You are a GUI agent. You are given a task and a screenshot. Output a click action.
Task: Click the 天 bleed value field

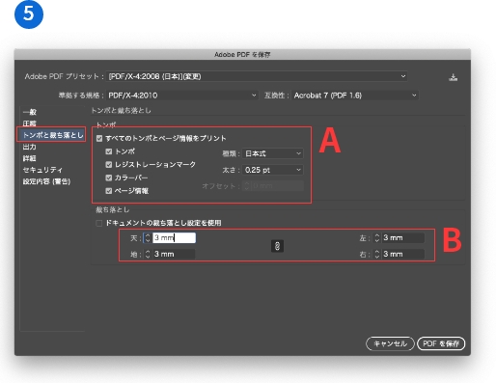(x=174, y=238)
